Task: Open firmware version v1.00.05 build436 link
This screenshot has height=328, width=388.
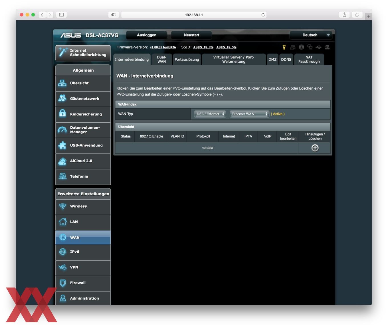Action: coord(163,47)
